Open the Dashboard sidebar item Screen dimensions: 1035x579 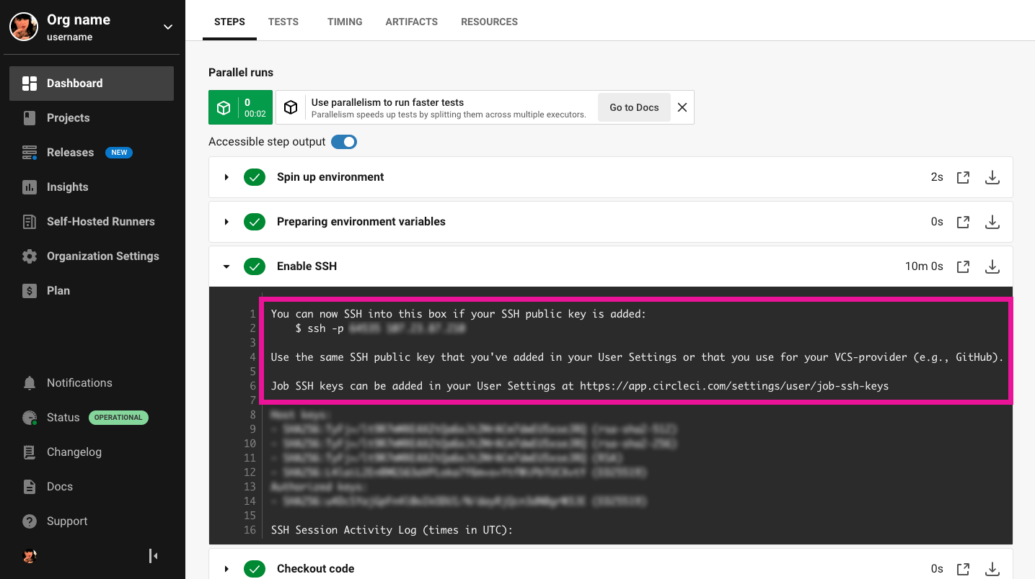pos(92,84)
